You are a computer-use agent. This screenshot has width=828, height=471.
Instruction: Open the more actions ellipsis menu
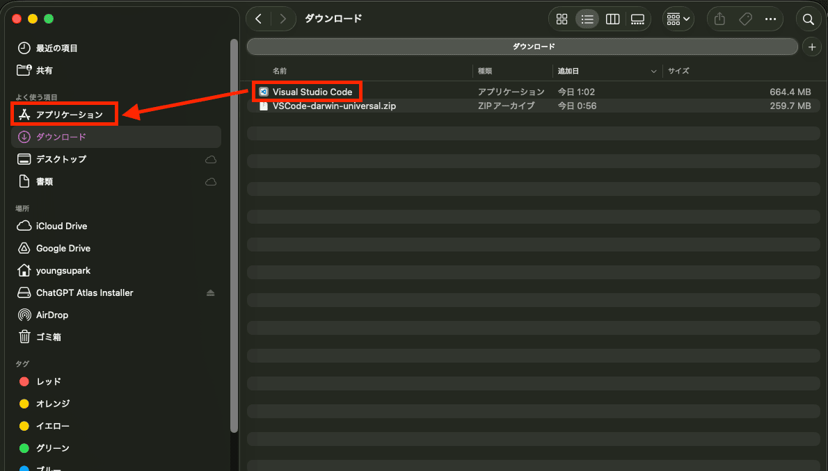point(770,19)
